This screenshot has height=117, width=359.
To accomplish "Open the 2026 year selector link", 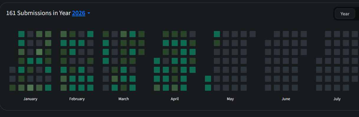I will (78, 13).
